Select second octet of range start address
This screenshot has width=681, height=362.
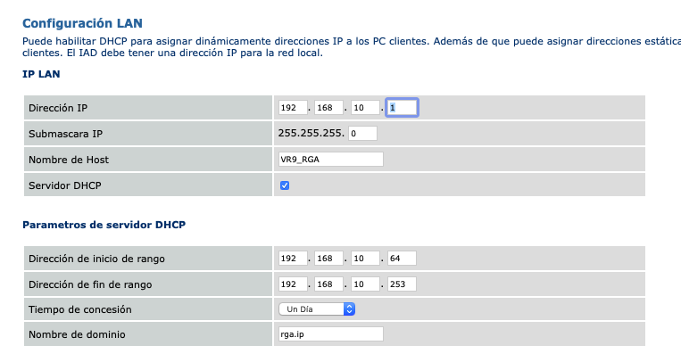tap(329, 259)
